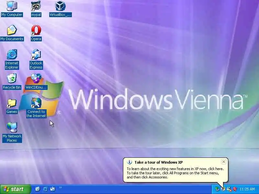The width and height of the screenshot is (259, 194).
Task: Click the network connection tray icon
Action: [229, 189]
